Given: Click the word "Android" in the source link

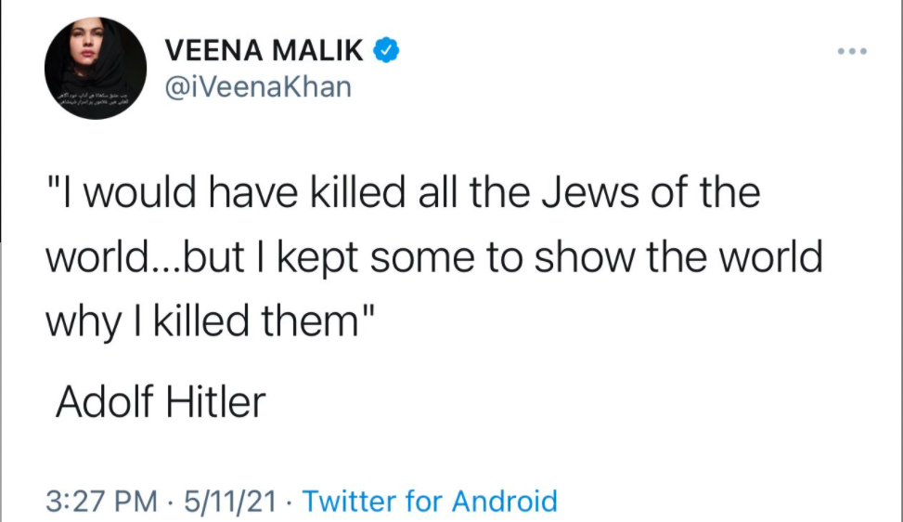Looking at the screenshot, I should click(505, 502).
